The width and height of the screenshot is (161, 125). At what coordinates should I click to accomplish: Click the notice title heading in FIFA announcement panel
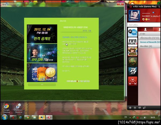[x=75, y=27]
